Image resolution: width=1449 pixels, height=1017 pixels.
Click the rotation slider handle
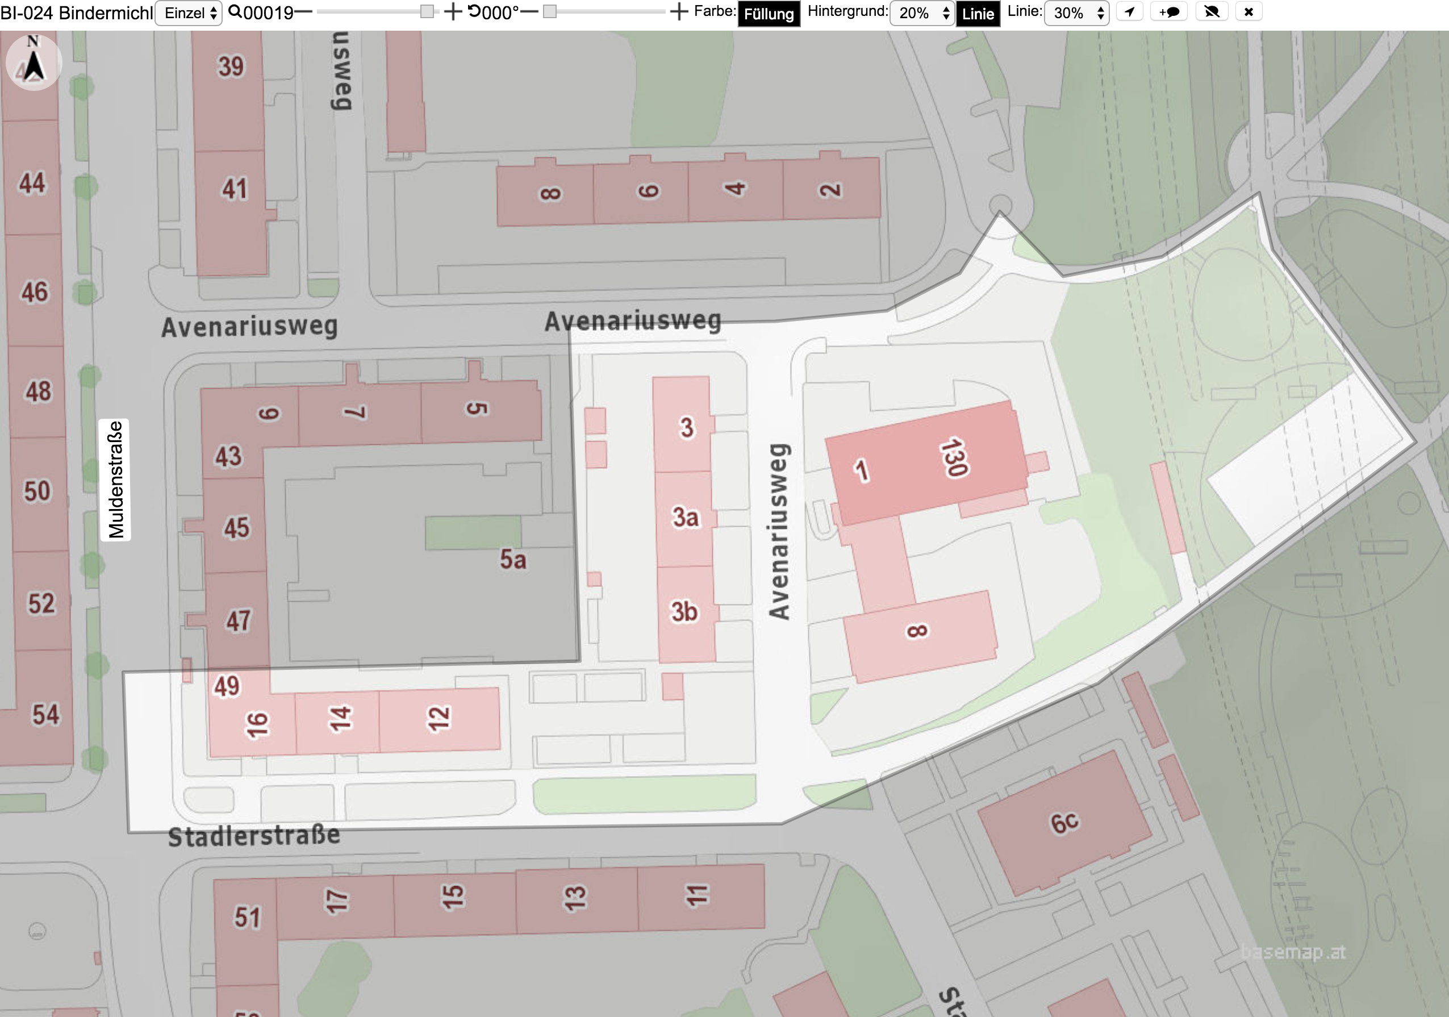[x=550, y=11]
